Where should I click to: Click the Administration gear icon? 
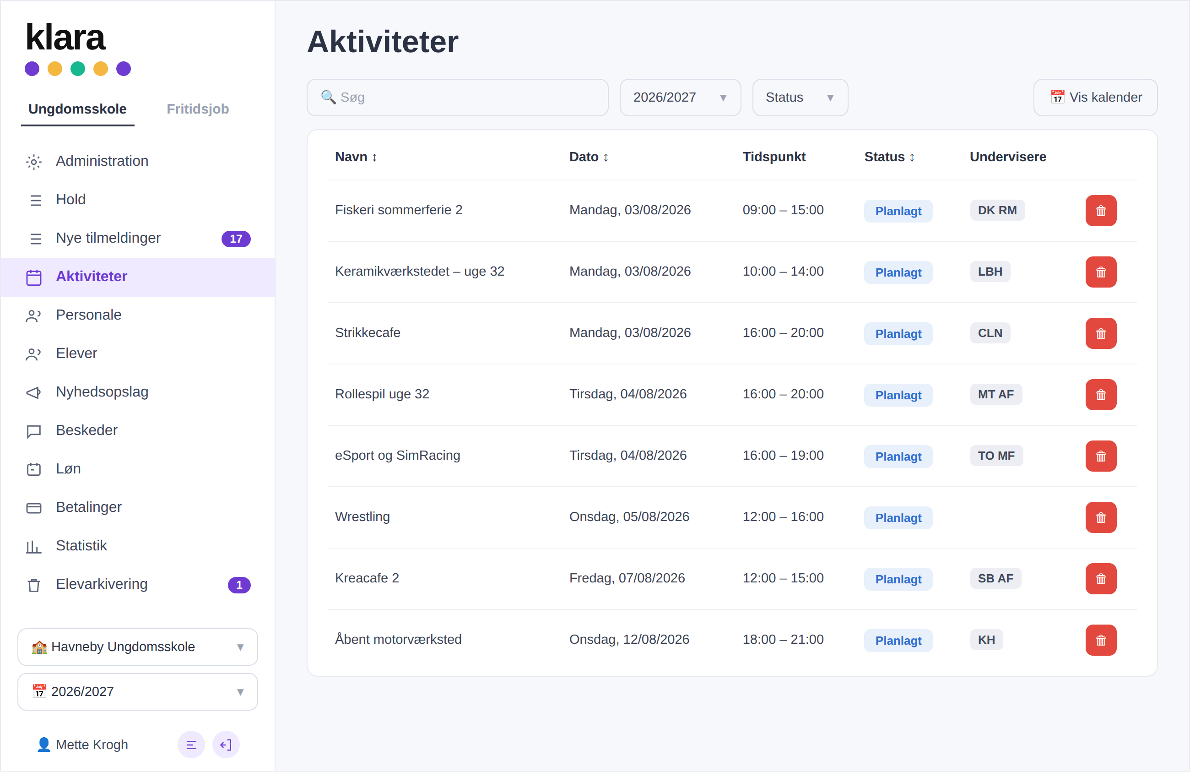point(33,162)
